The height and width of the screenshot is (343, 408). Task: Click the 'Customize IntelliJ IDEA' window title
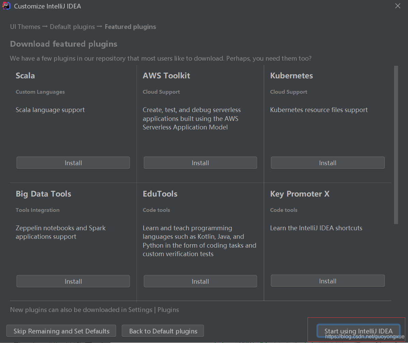(x=47, y=6)
